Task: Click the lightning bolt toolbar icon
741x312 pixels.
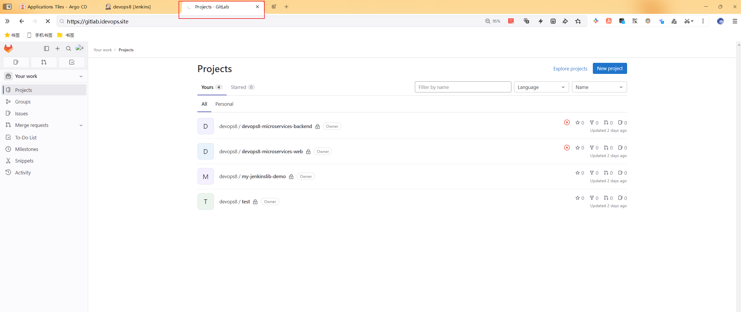Action: click(540, 21)
